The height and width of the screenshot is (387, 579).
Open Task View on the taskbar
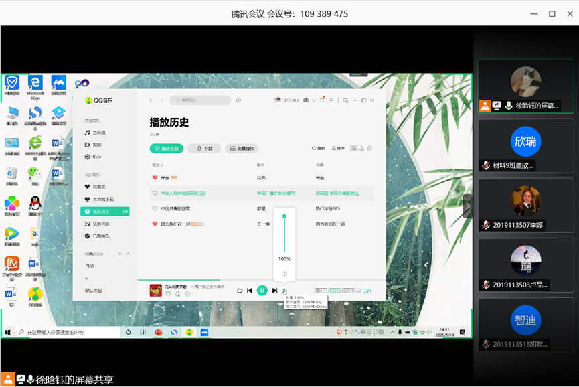(x=143, y=332)
